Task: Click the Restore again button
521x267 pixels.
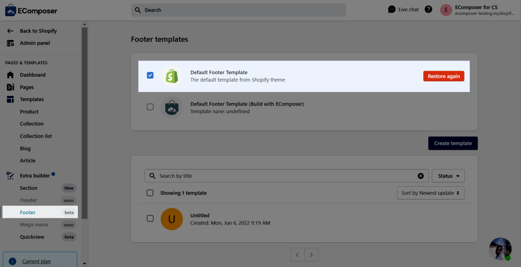Action: click(444, 76)
